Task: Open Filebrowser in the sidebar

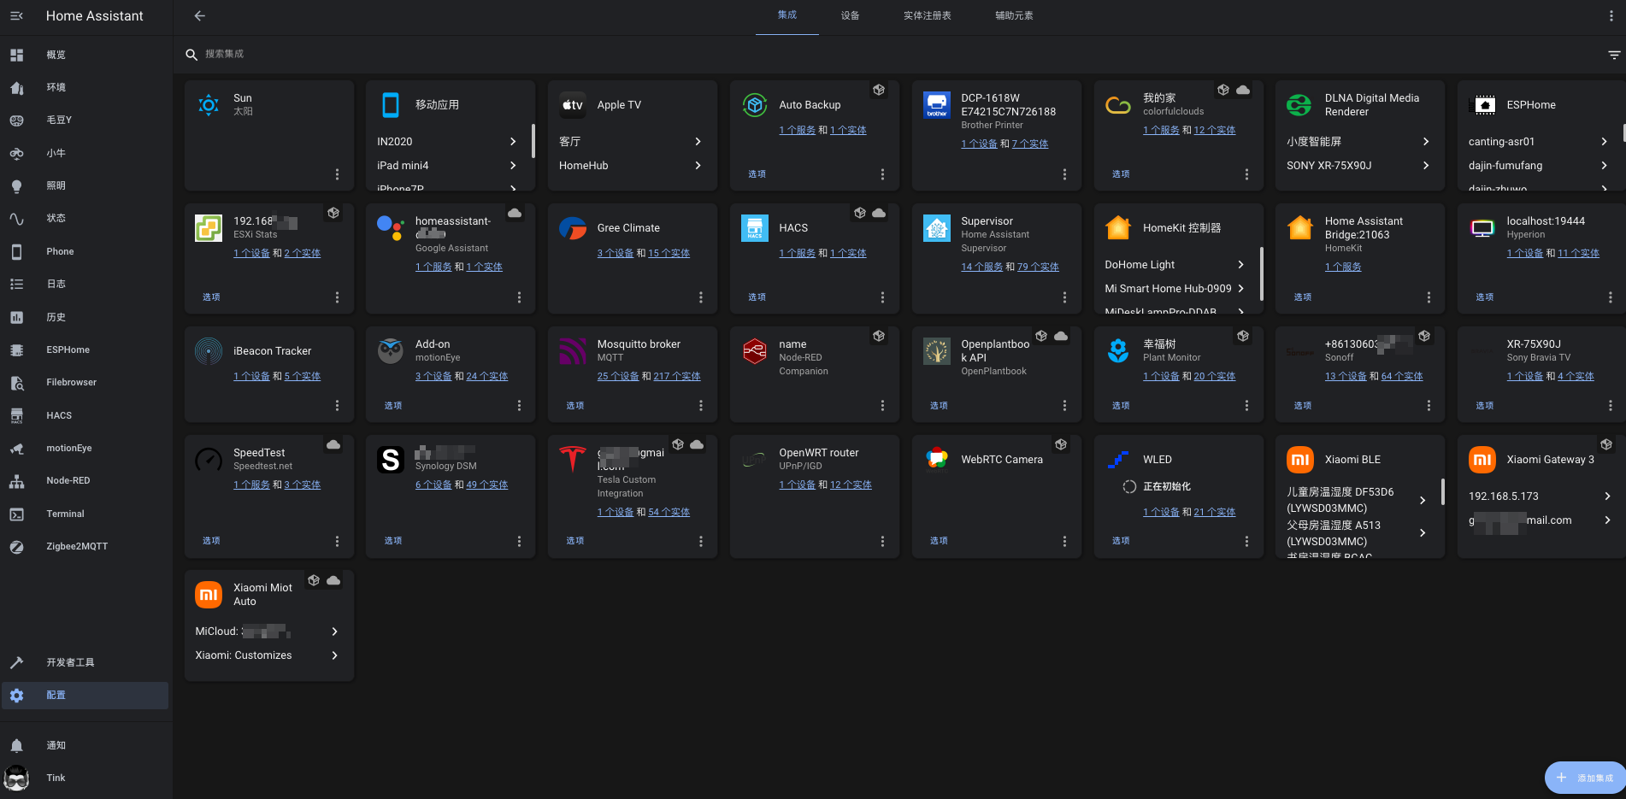Action: 85,382
